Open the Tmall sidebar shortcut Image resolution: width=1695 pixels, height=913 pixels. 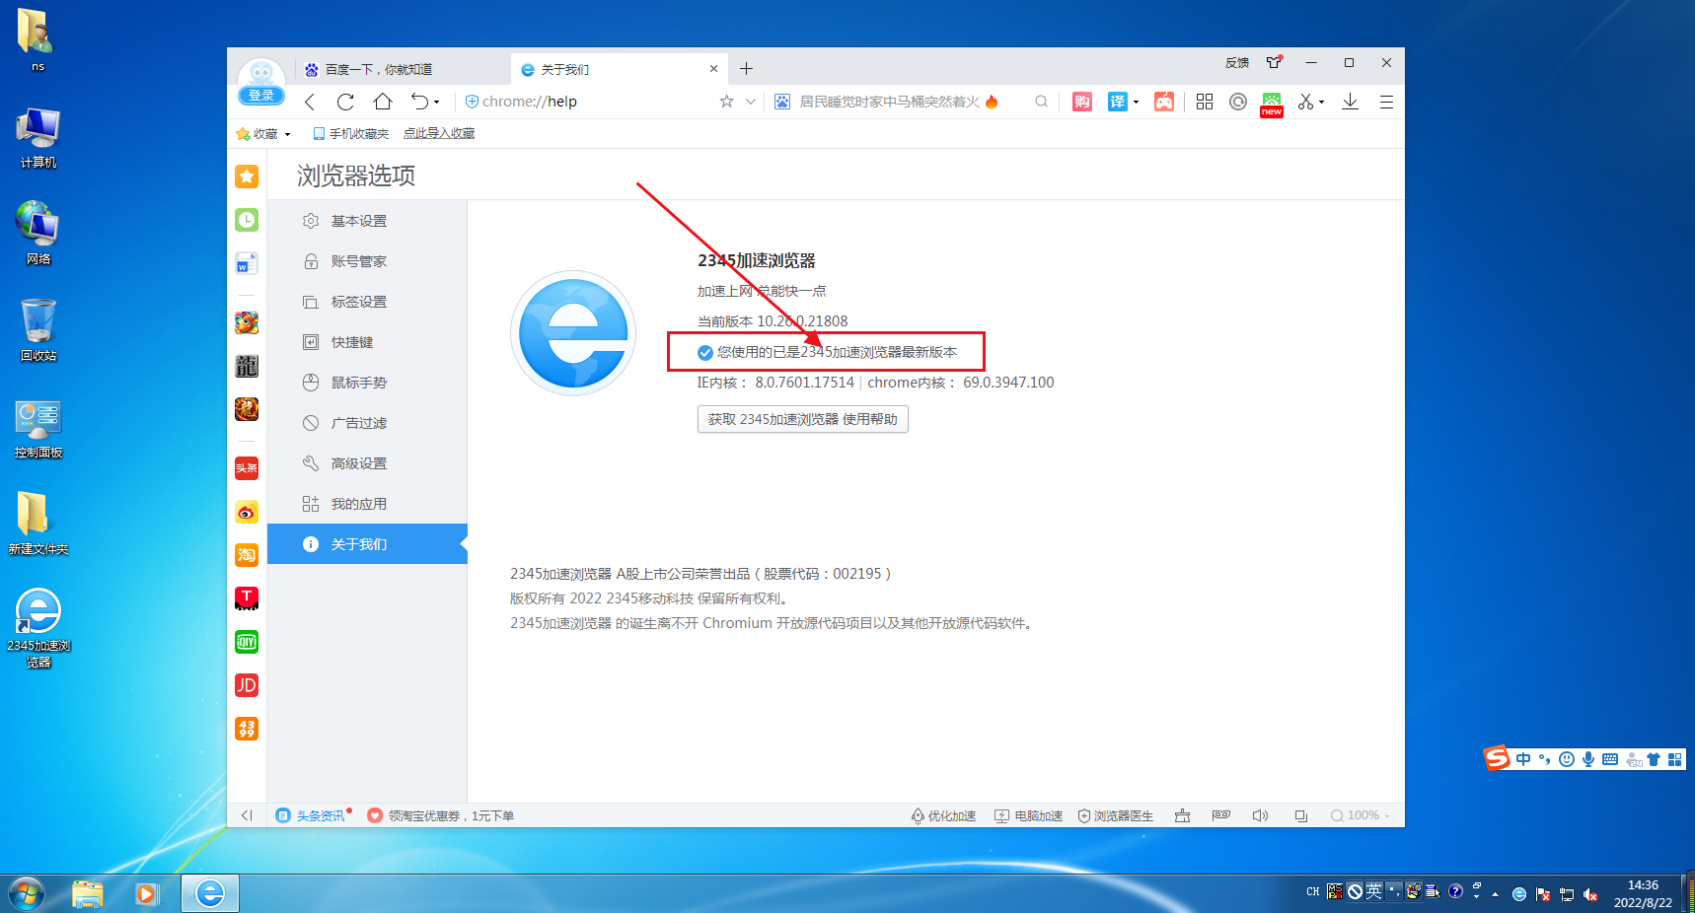[x=247, y=598]
